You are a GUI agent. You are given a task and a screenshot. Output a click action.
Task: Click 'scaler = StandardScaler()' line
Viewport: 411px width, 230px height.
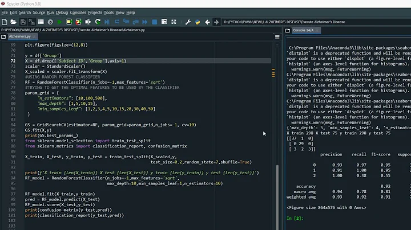55,67
